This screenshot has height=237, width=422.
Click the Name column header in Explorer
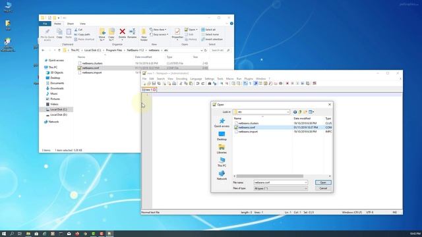tap(81, 57)
